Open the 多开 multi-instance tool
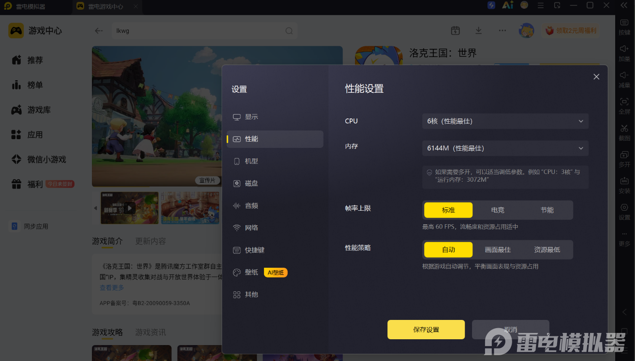The width and height of the screenshot is (635, 361). [624, 159]
